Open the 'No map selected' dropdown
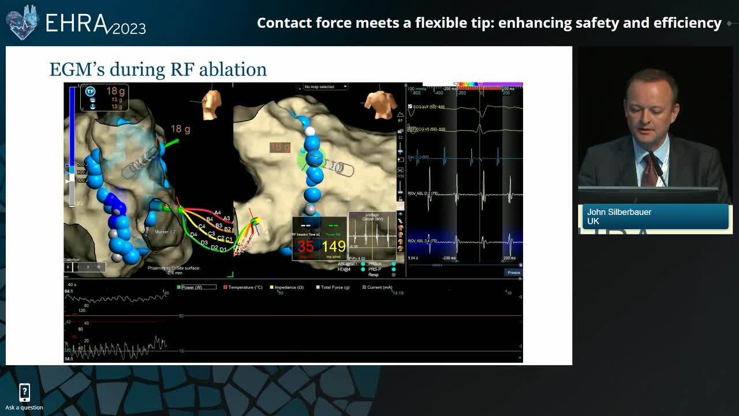Viewport: 739px width, 416px height. tap(326, 87)
